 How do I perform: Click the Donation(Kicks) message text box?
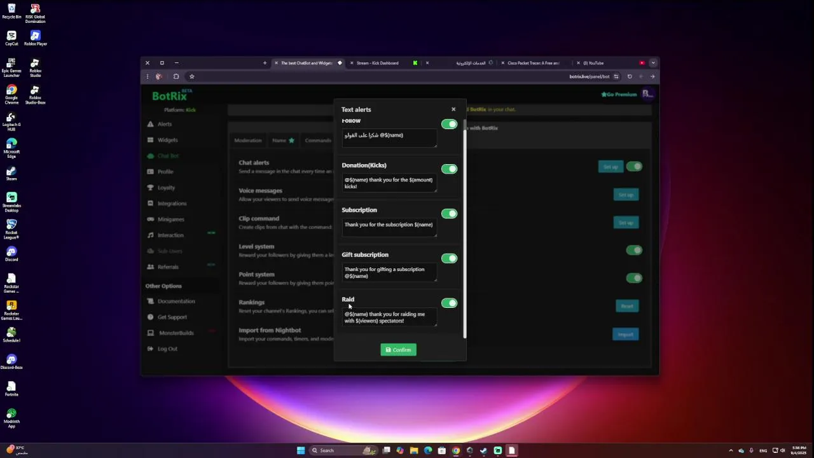point(389,183)
